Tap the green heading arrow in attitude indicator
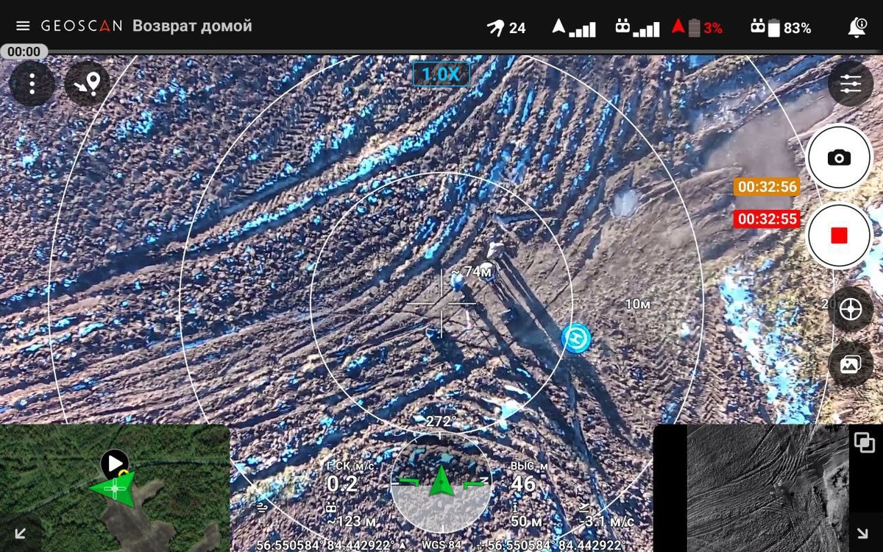Image resolution: width=883 pixels, height=552 pixels. 441,481
